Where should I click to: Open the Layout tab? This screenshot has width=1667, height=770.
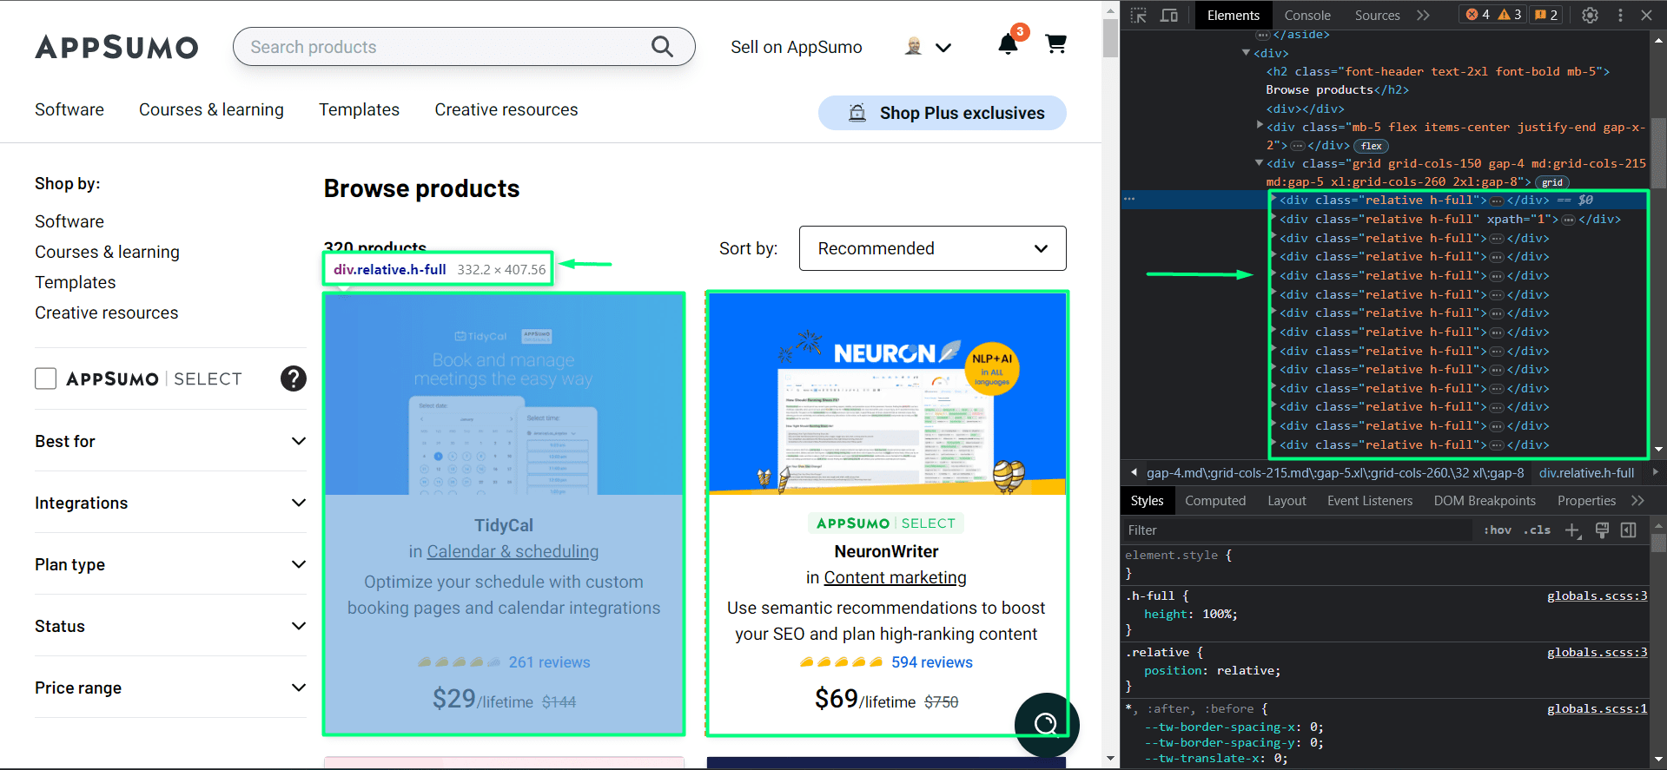pyautogui.click(x=1287, y=501)
